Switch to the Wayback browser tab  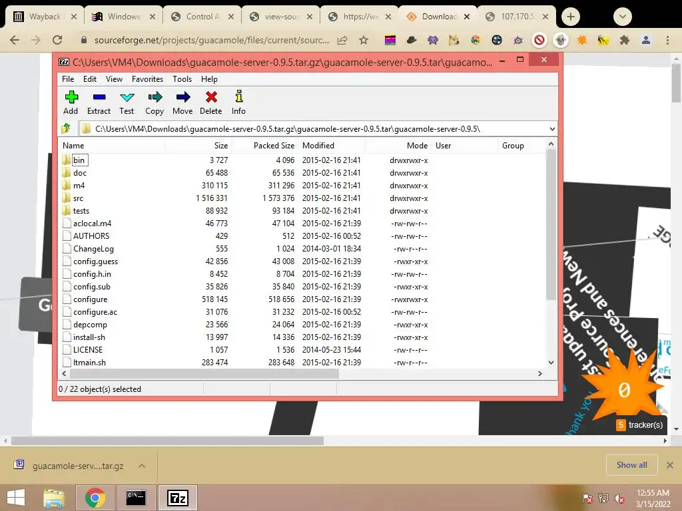tap(44, 17)
